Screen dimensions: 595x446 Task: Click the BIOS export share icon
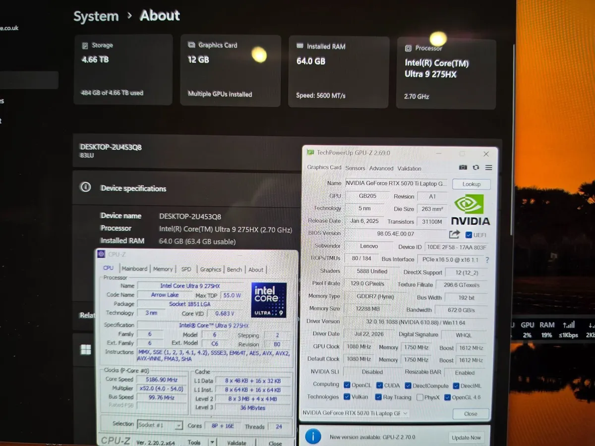[454, 234]
